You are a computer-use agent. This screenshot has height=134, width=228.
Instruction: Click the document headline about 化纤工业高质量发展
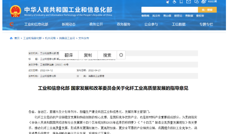[113, 88]
